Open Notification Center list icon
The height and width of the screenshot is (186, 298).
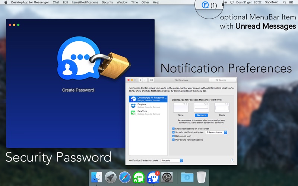[291, 3]
